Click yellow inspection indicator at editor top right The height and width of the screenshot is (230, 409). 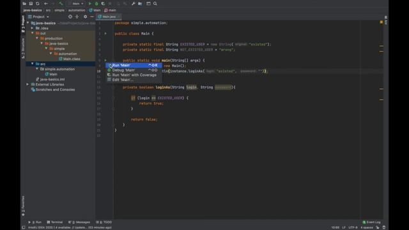click(382, 22)
